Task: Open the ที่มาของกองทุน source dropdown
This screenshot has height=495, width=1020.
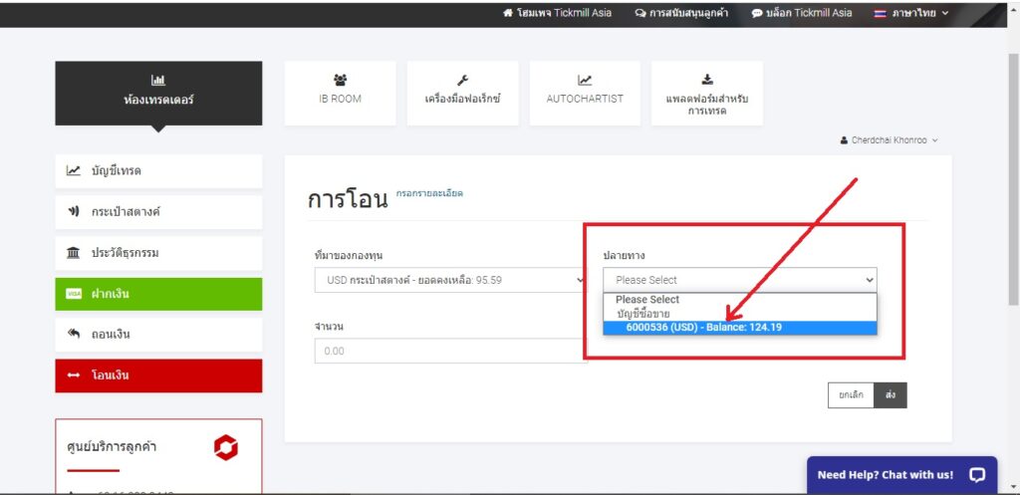Action: click(450, 281)
